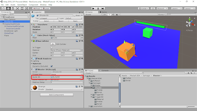The image size is (197, 111).
Task: Open the cloud services icon
Action: [x=153, y=9]
